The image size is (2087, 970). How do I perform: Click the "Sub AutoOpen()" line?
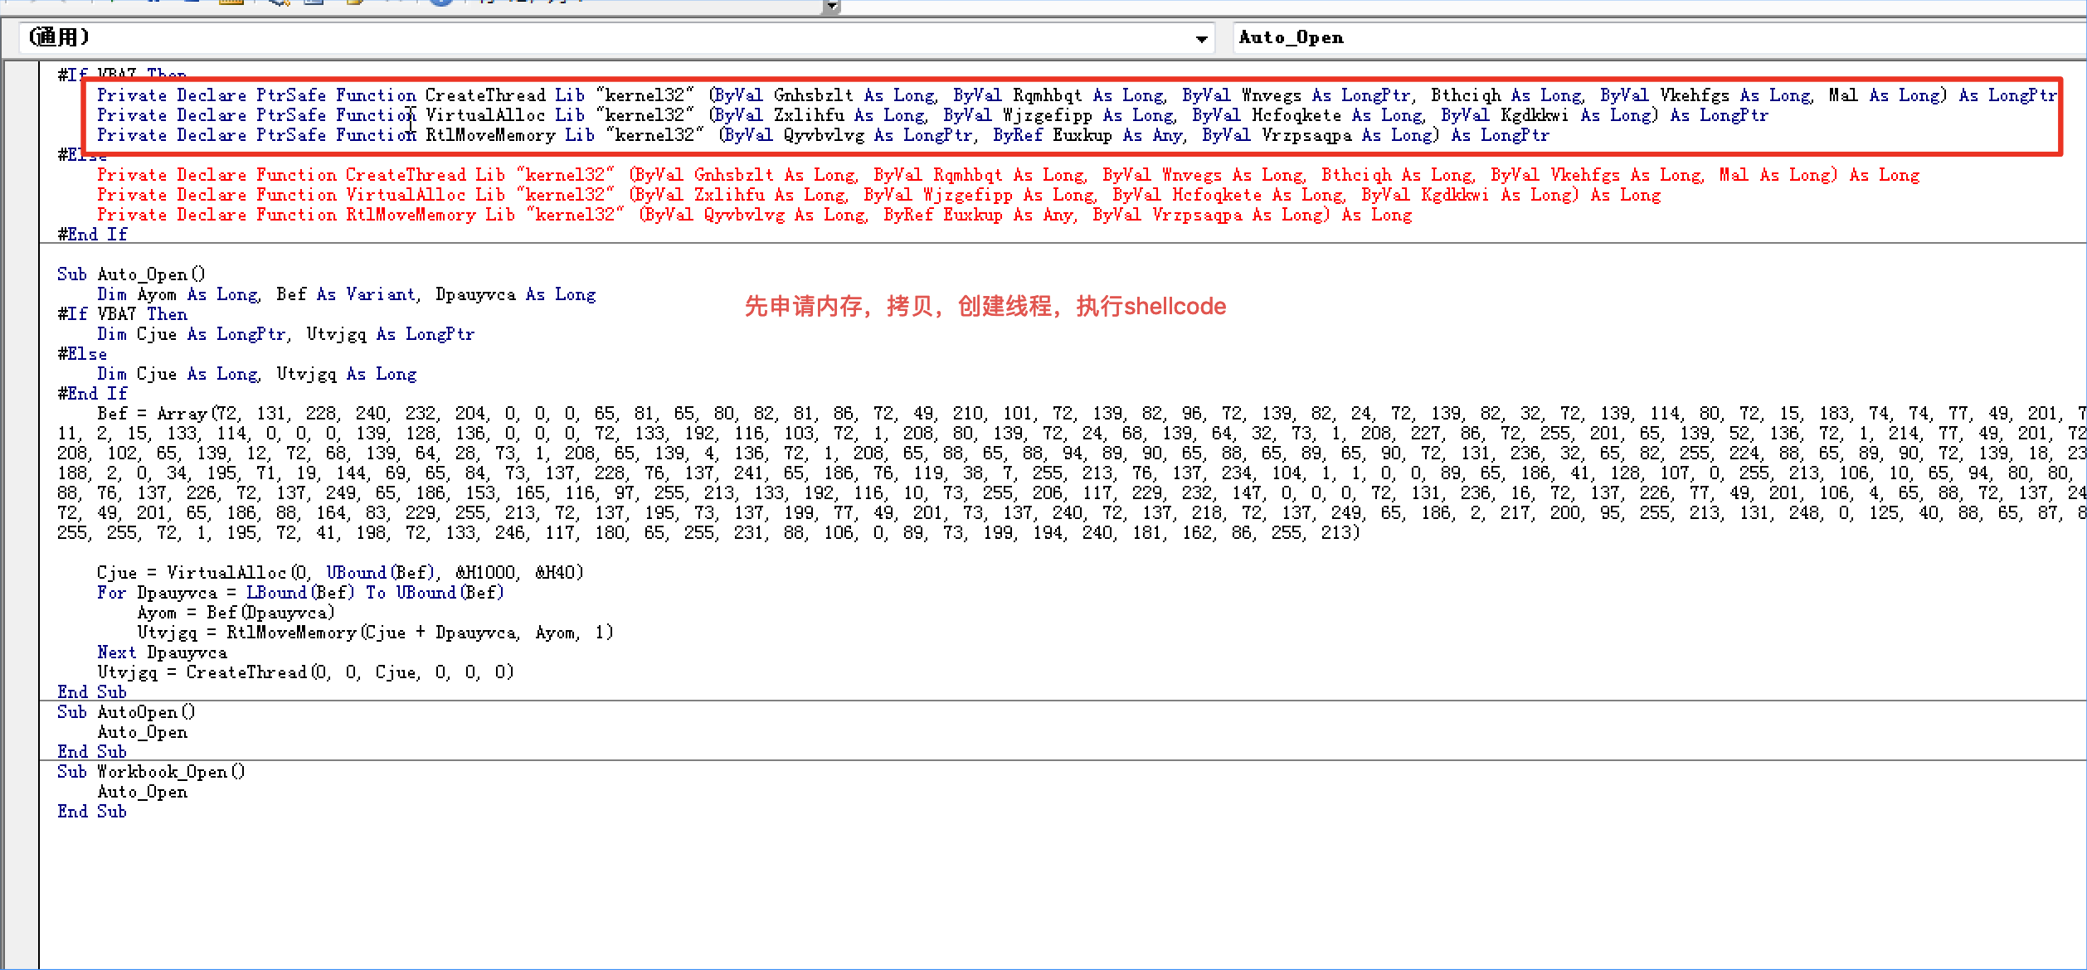[126, 712]
